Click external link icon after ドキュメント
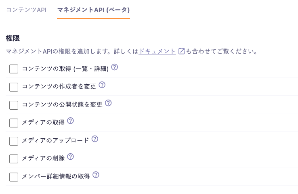298x194 pixels. 181,51
